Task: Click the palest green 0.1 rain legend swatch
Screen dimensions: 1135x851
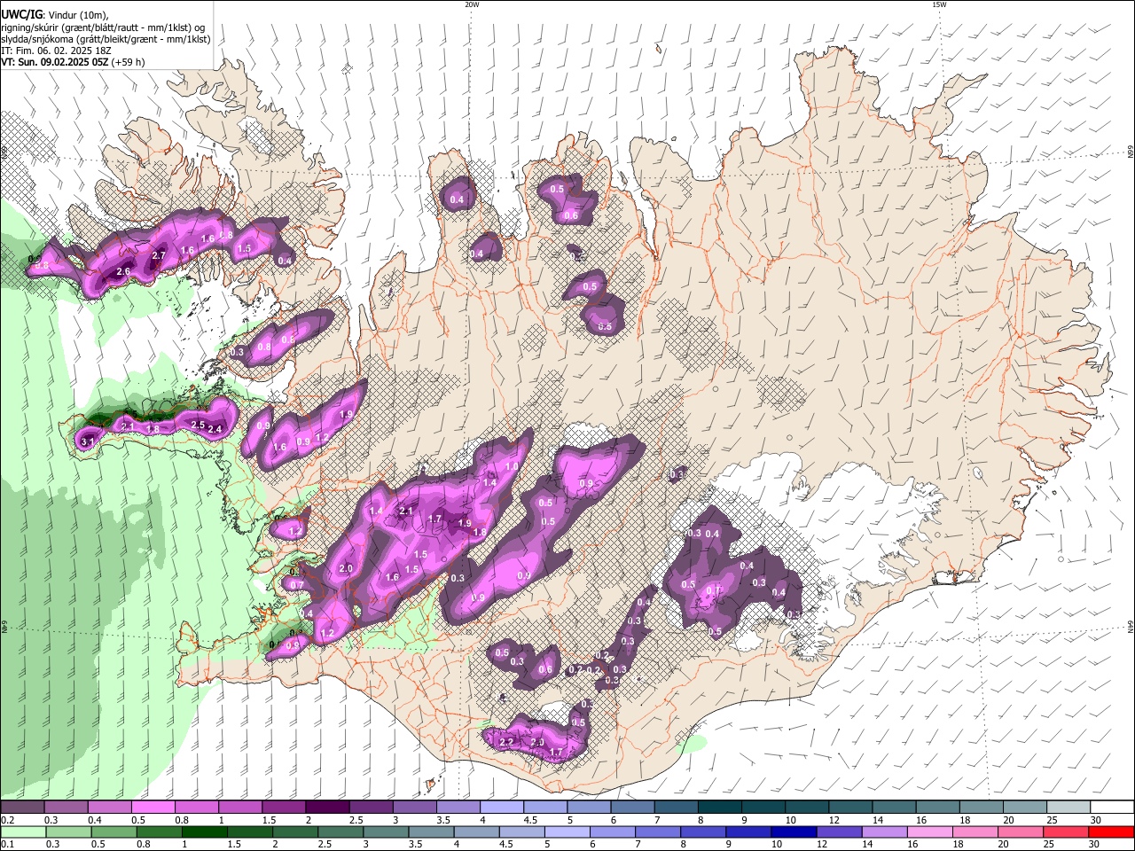Action: (22, 831)
